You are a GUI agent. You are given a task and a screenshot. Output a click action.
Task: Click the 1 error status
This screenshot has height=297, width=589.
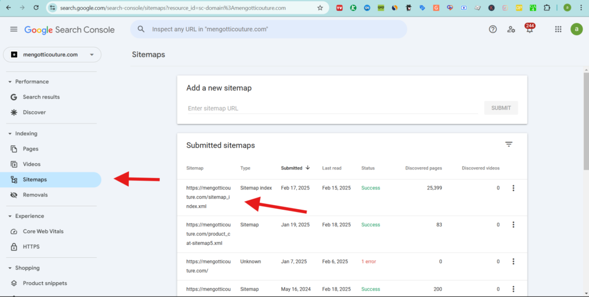point(369,261)
